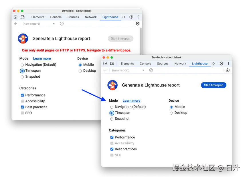Switch to Network tab in front window
Viewport: 245px width, 177px height.
tap(180, 64)
